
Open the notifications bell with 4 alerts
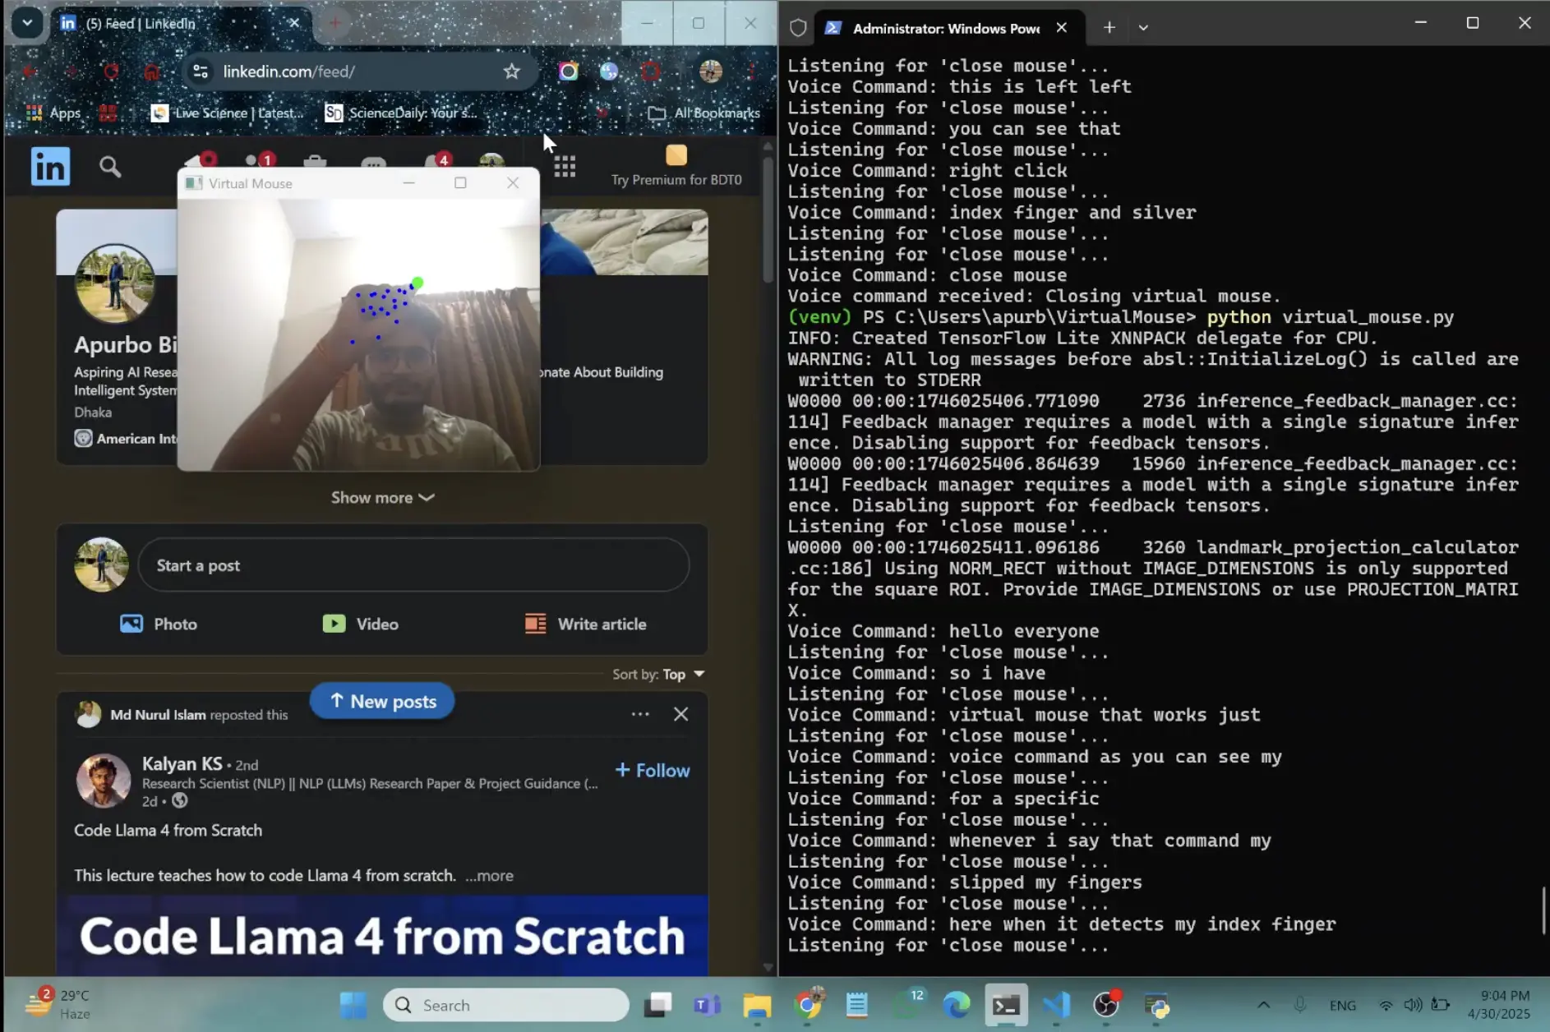click(436, 164)
